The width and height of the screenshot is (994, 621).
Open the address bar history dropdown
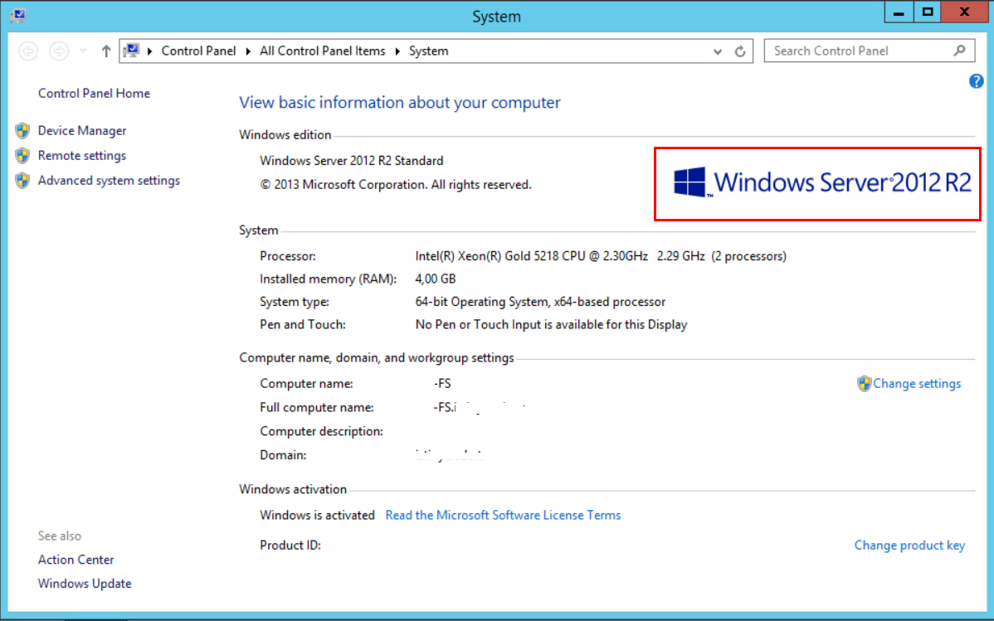pos(718,51)
